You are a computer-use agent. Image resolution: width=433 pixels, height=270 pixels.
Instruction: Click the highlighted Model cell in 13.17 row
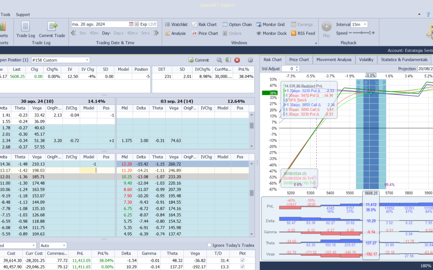click(x=88, y=170)
